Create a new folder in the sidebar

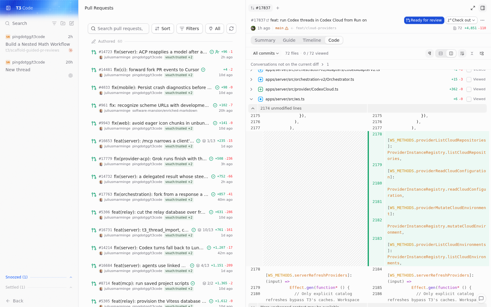click(63, 23)
